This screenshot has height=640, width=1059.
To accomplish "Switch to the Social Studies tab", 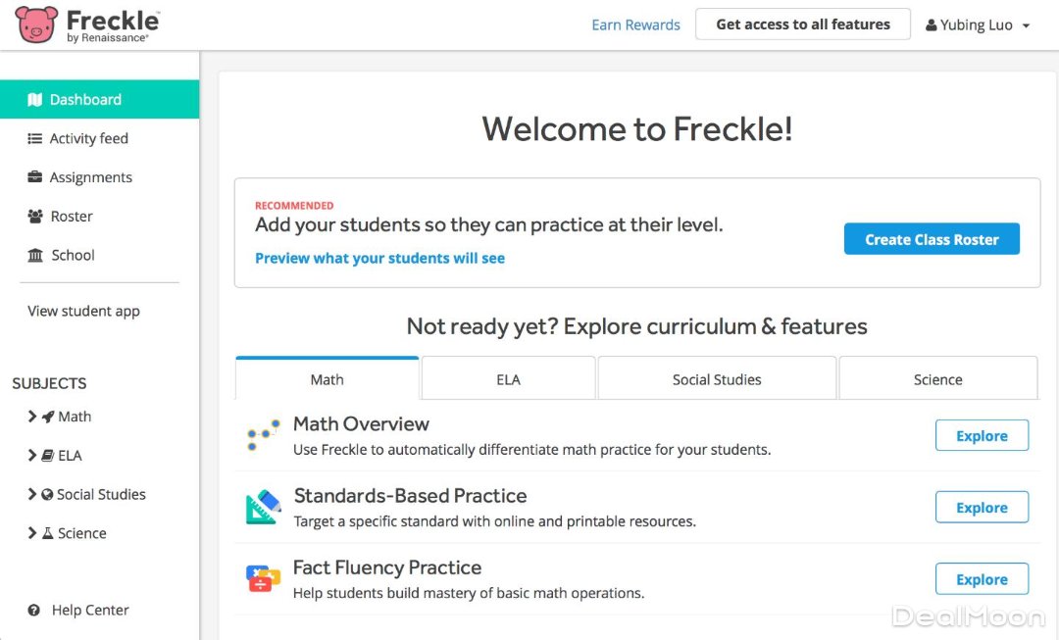I will 717,380.
